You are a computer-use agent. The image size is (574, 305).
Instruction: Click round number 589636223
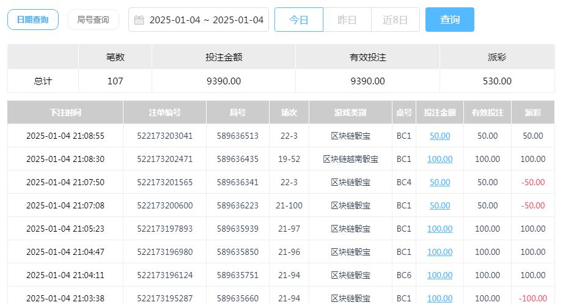point(238,205)
